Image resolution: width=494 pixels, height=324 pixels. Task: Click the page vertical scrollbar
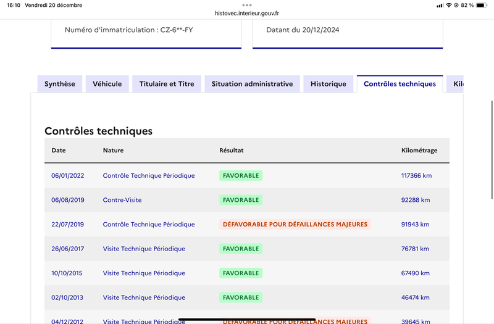point(492,150)
